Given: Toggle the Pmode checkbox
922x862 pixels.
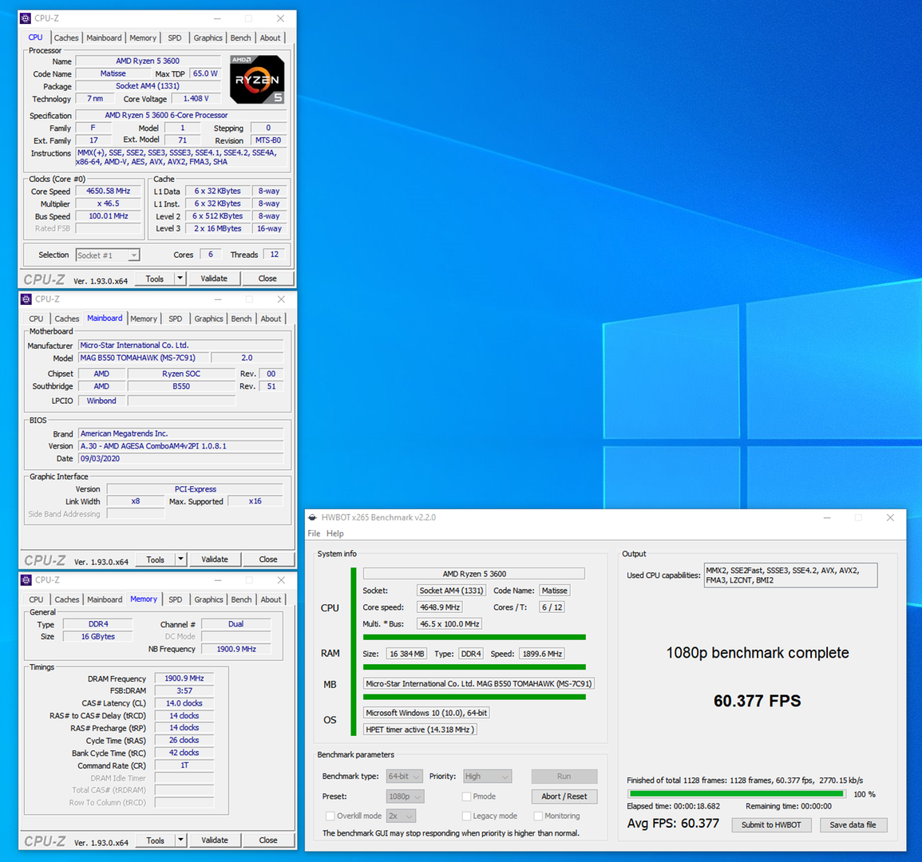Looking at the screenshot, I should pyautogui.click(x=466, y=796).
